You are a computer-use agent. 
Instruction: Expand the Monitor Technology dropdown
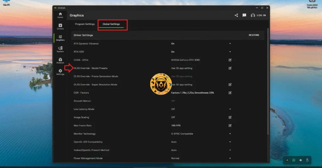(230, 134)
